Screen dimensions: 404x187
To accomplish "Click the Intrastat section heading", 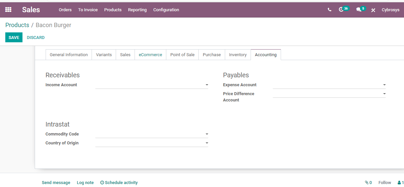I will click(x=58, y=124).
